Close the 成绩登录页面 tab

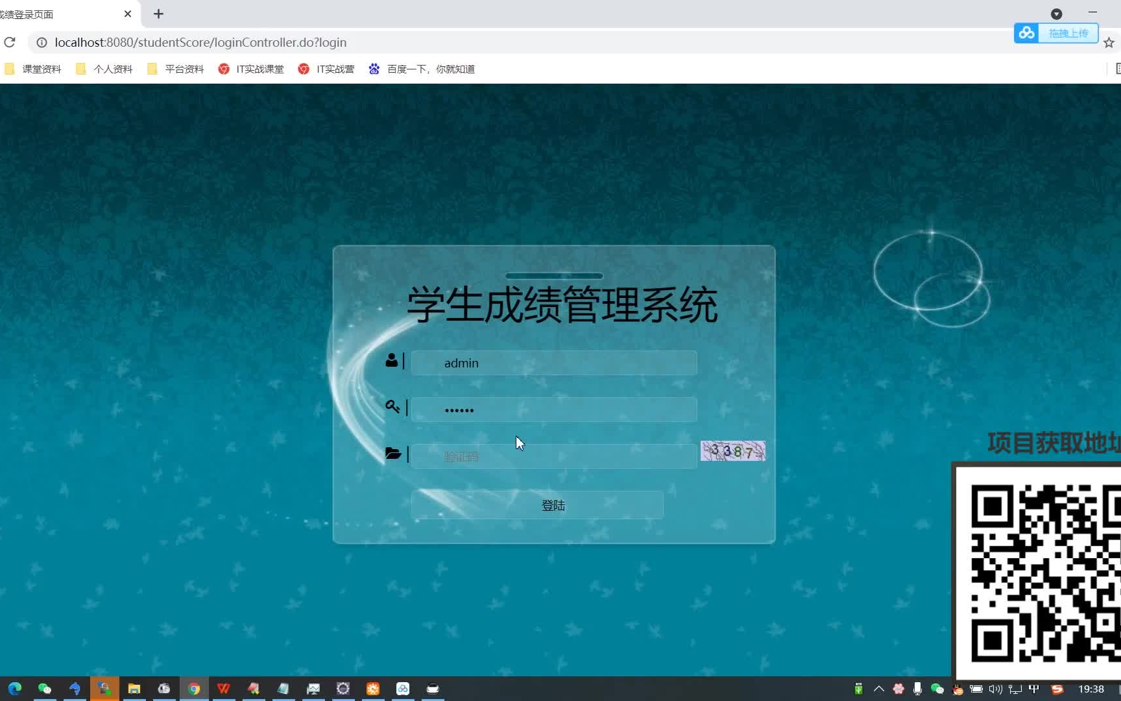pyautogui.click(x=128, y=14)
